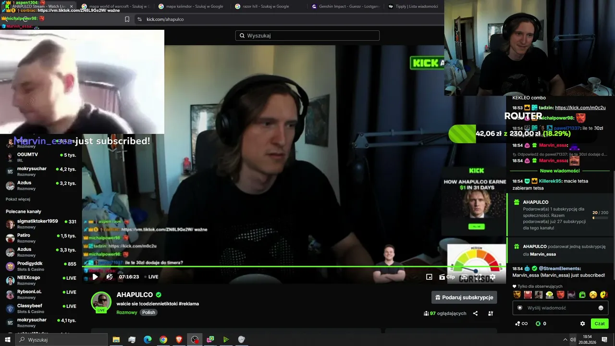Open RybsonLoL channel in the sidebar
The height and width of the screenshot is (346, 615).
point(41,294)
